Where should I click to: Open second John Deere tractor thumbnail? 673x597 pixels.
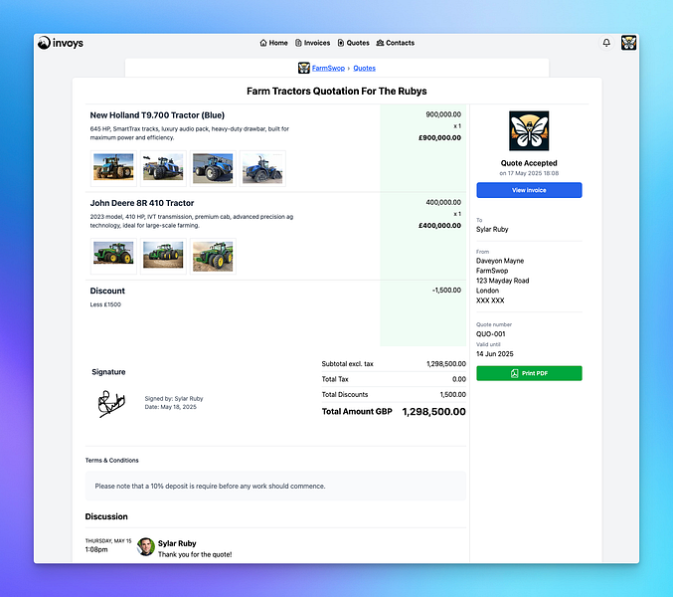163,256
